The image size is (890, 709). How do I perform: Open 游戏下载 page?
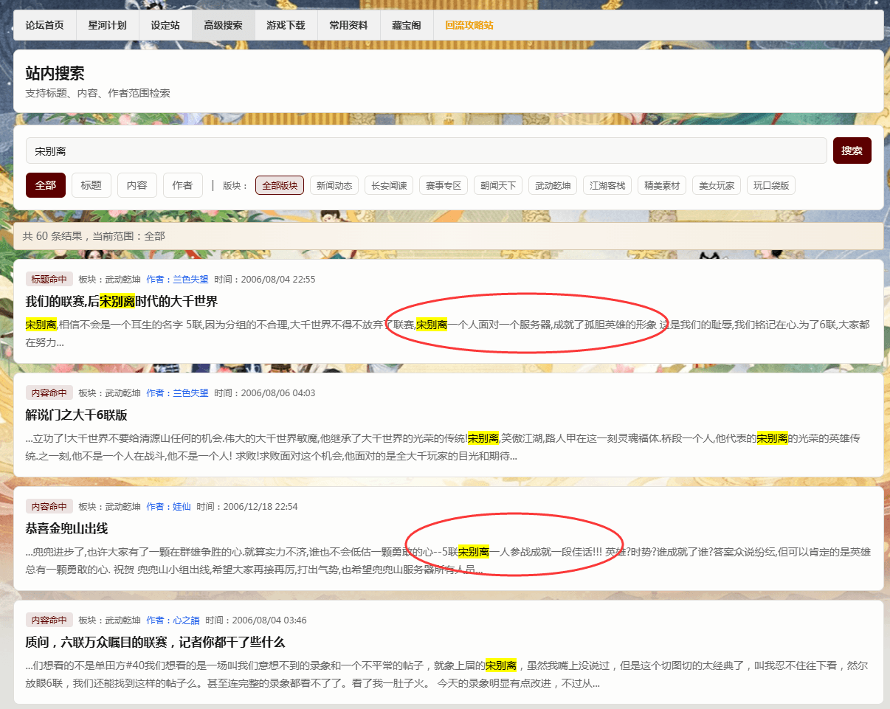(286, 25)
